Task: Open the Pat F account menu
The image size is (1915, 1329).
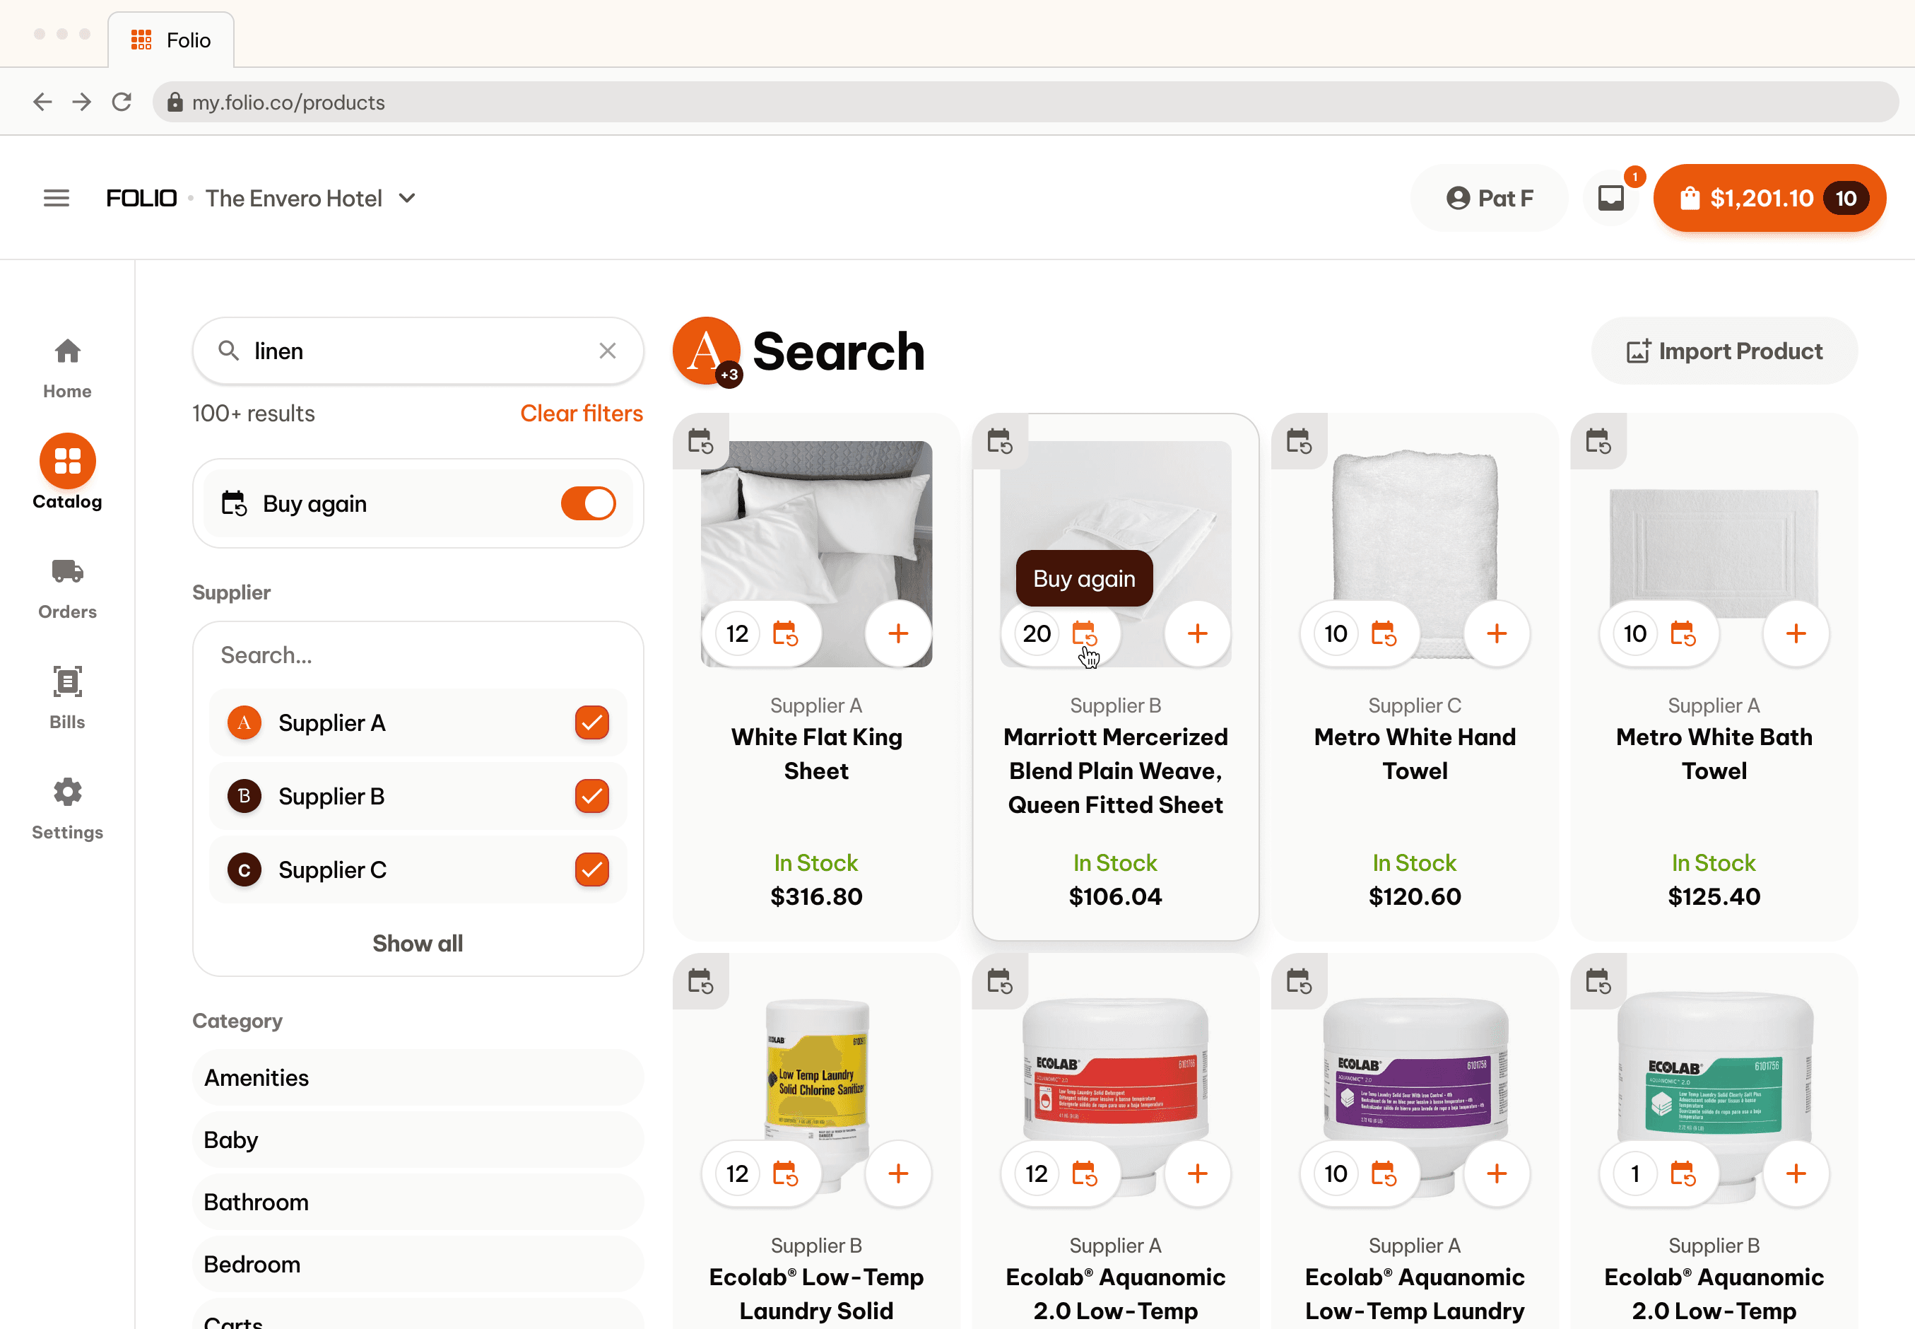Action: (x=1490, y=198)
